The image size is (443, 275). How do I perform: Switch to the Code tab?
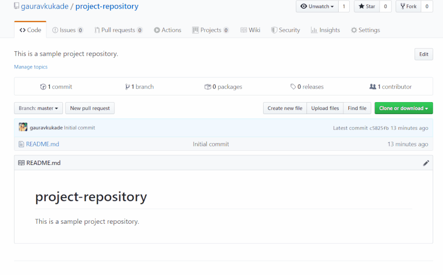click(30, 30)
